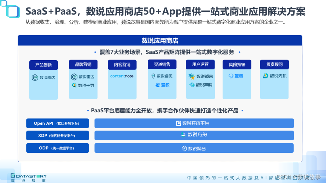Click the ODP (统一数据平台) button
This screenshot has width=326, height=183.
tap(57, 148)
